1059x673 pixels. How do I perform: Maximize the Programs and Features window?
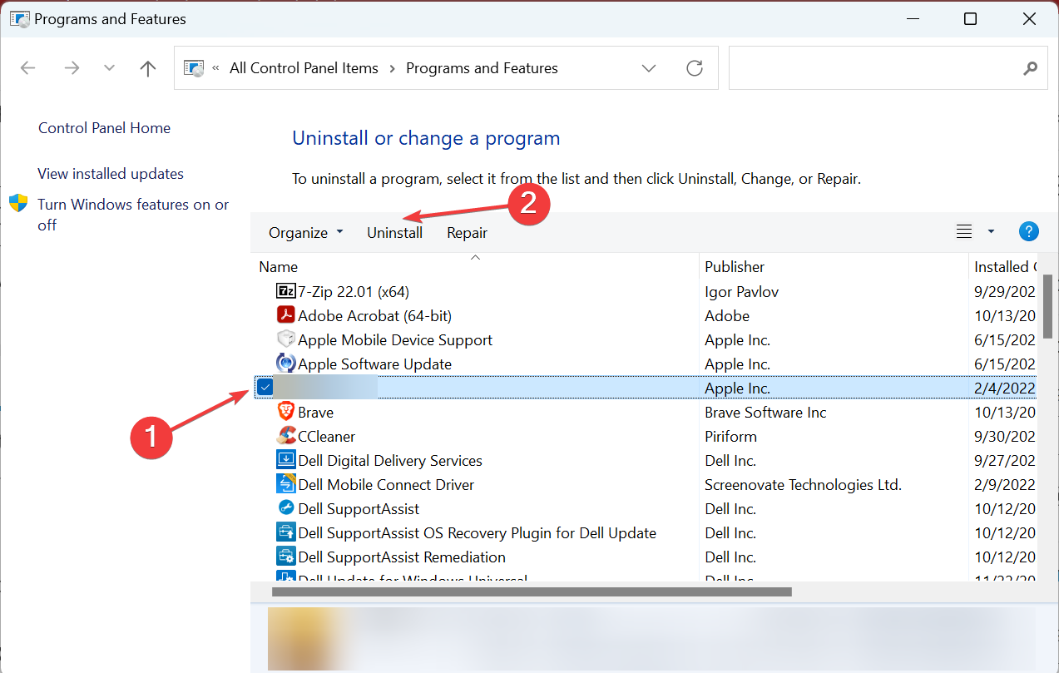pyautogui.click(x=970, y=18)
